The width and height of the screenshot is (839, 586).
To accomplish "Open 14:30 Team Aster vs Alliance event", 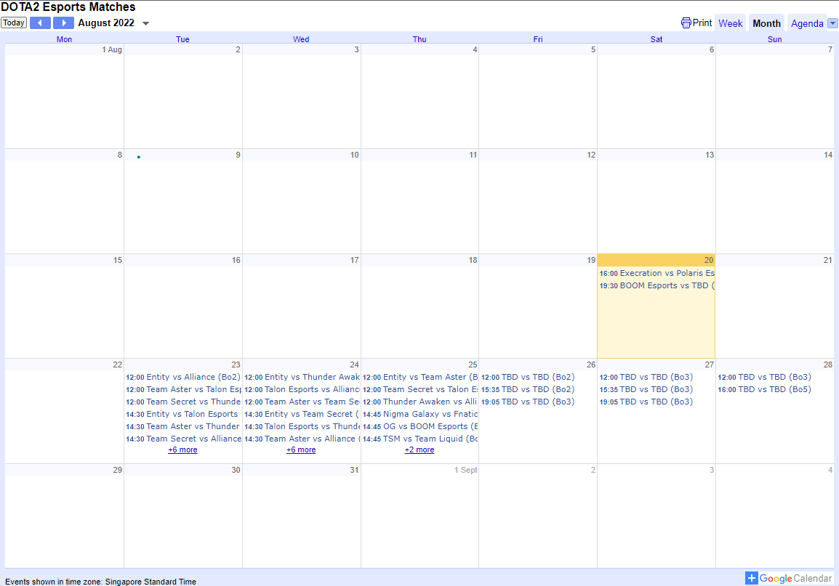I will pyautogui.click(x=302, y=438).
